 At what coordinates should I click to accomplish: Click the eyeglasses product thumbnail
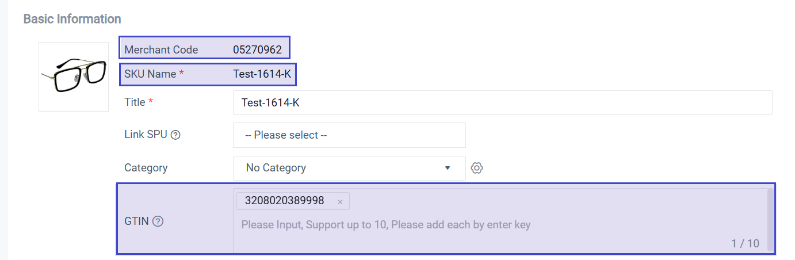point(74,77)
